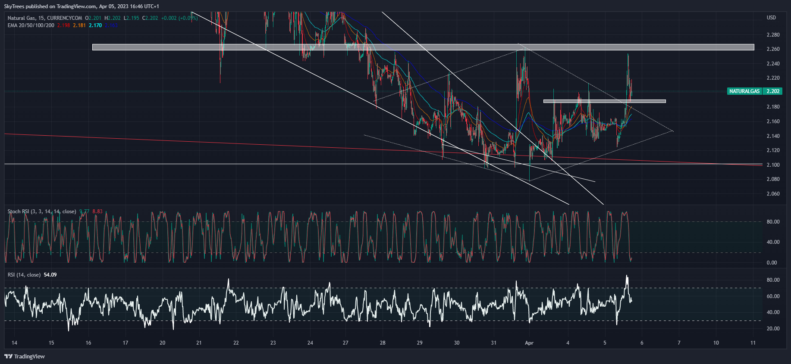Click the Stoch RSI (3, 3, 14, 14, close) legend

pyautogui.click(x=42, y=212)
